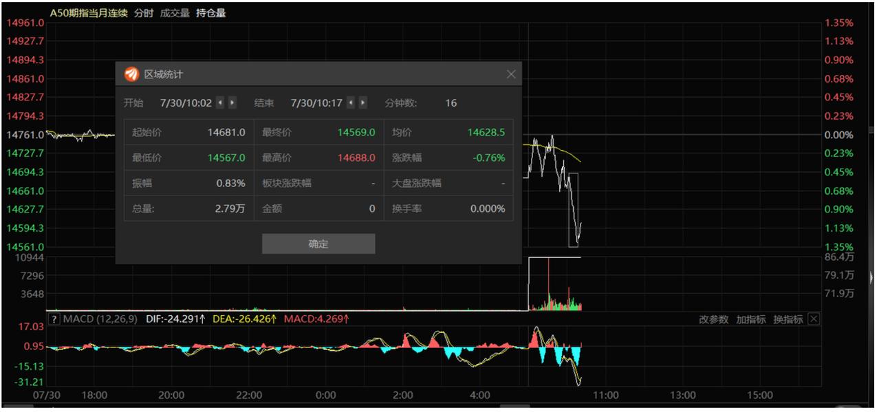
Task: Close the 区域统计 dialog with X
Action: point(511,74)
